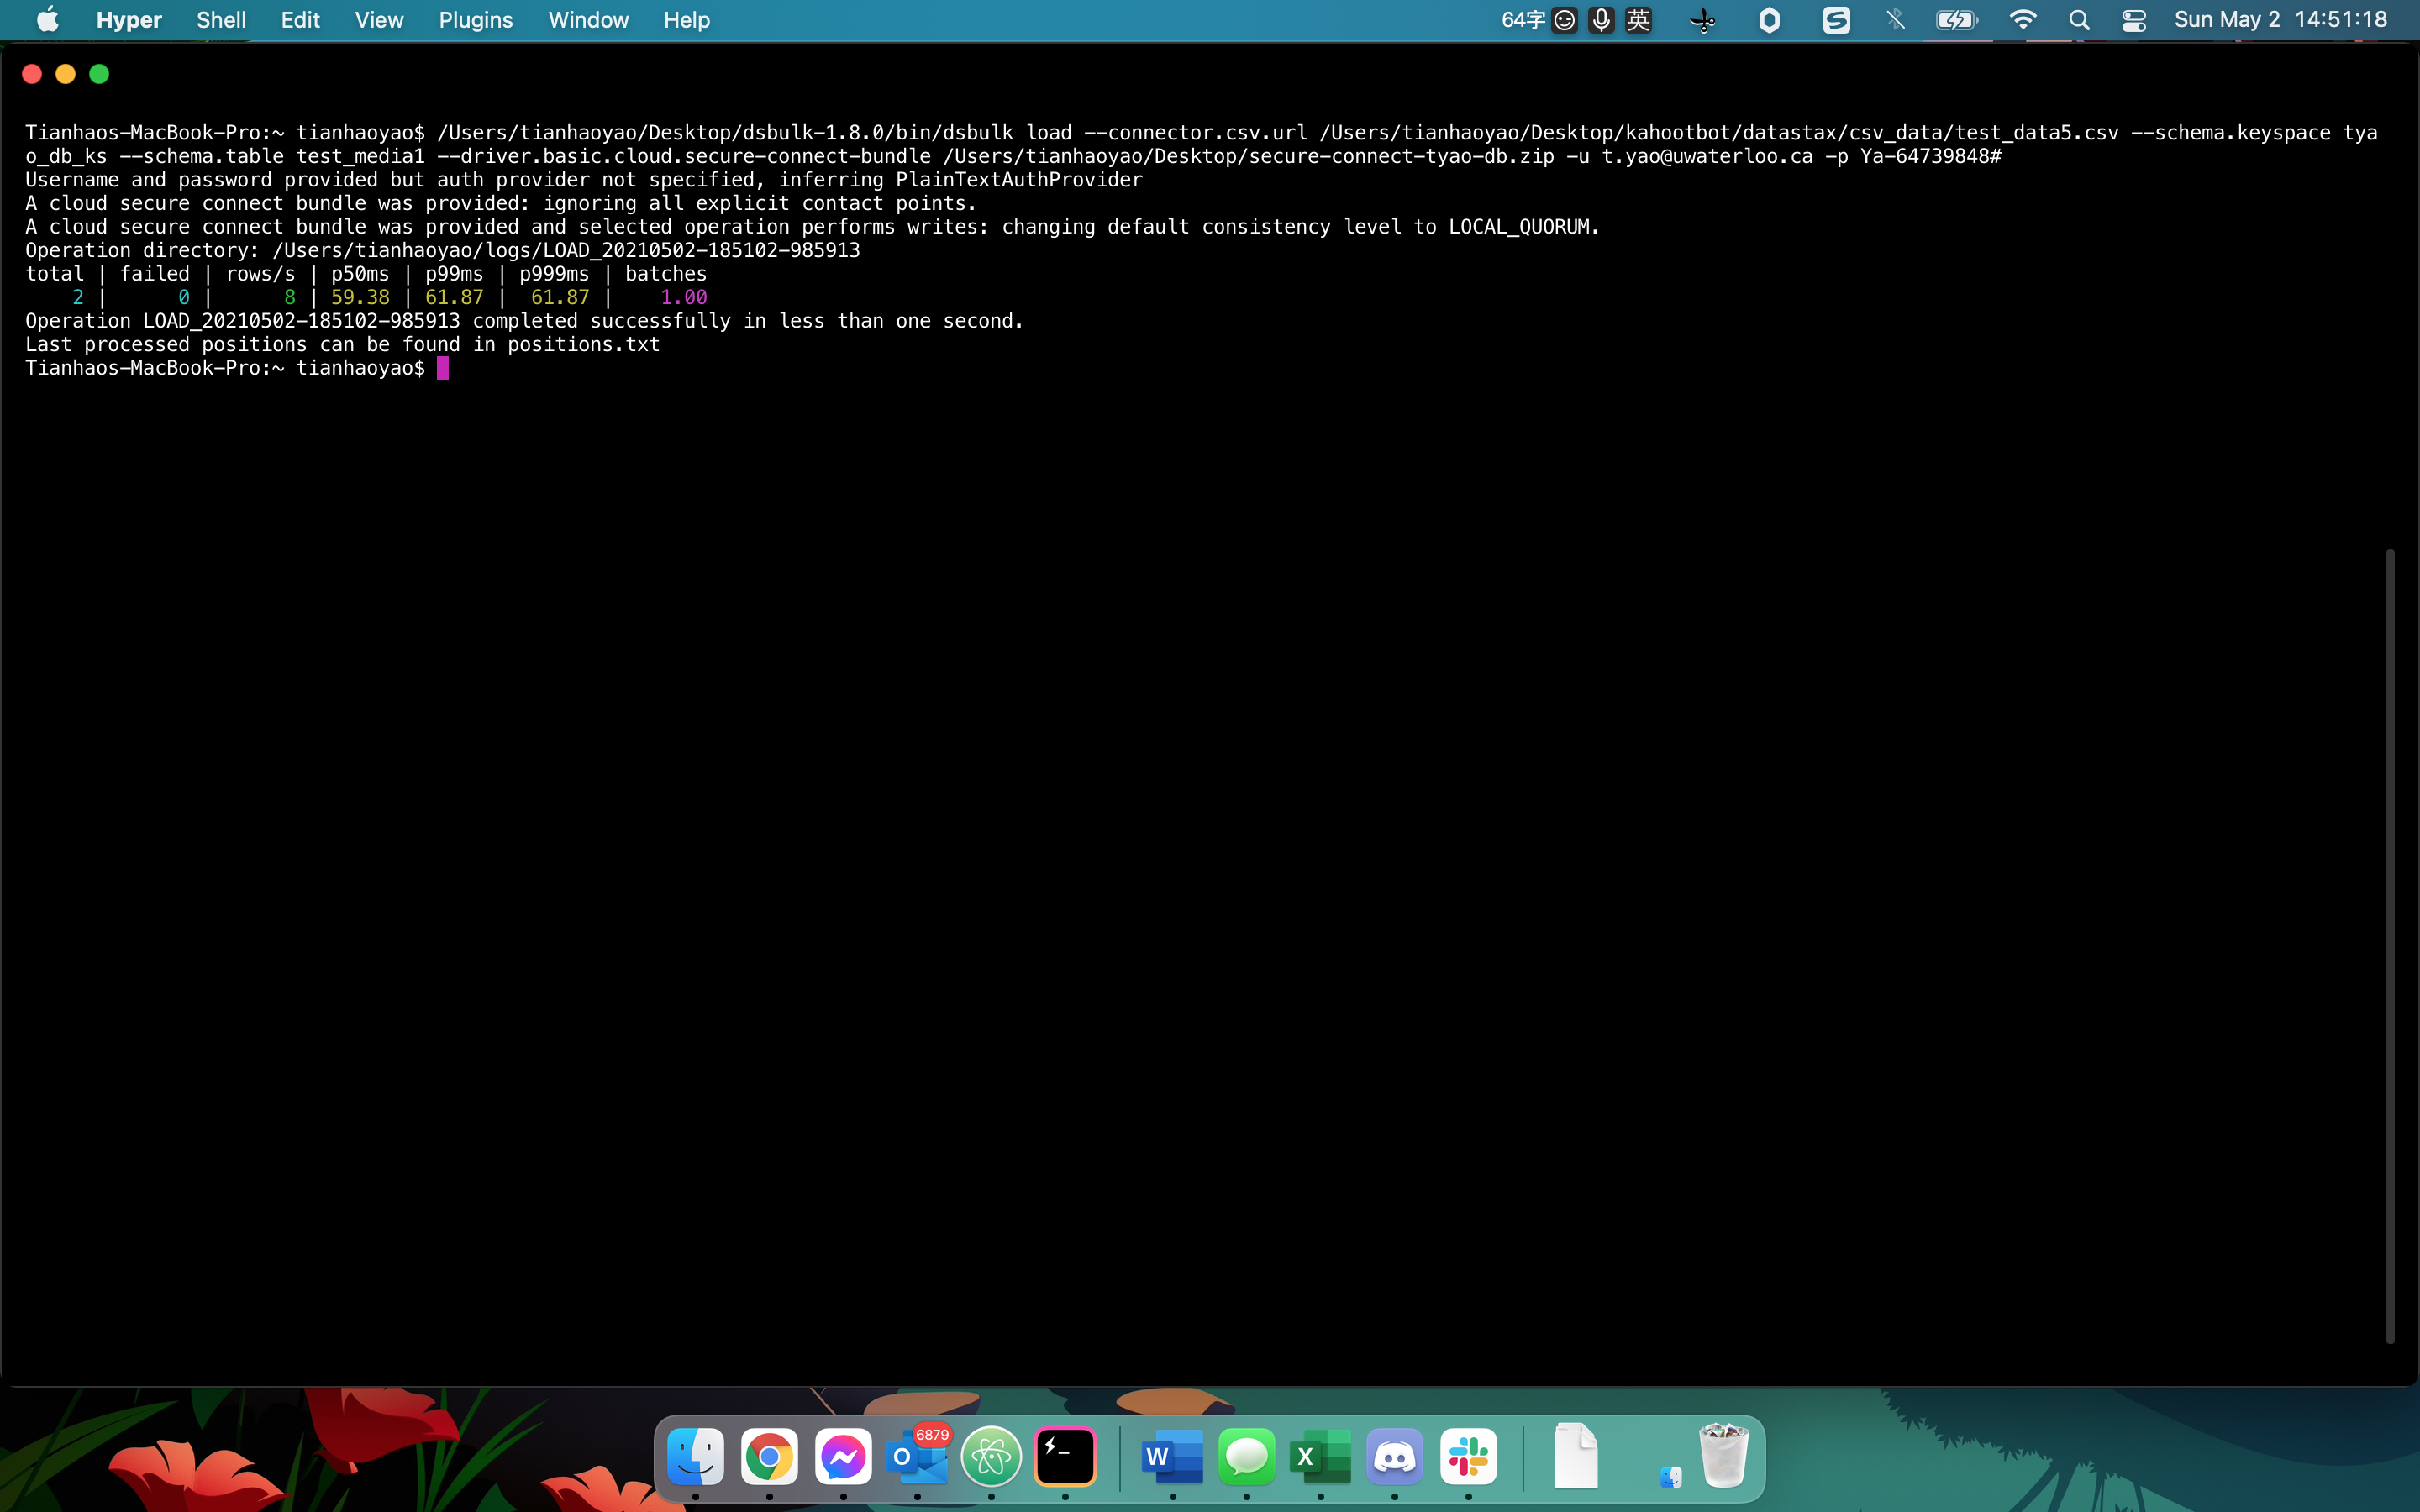Open the battery status dropdown
The width and height of the screenshot is (2420, 1512).
tap(1956, 20)
